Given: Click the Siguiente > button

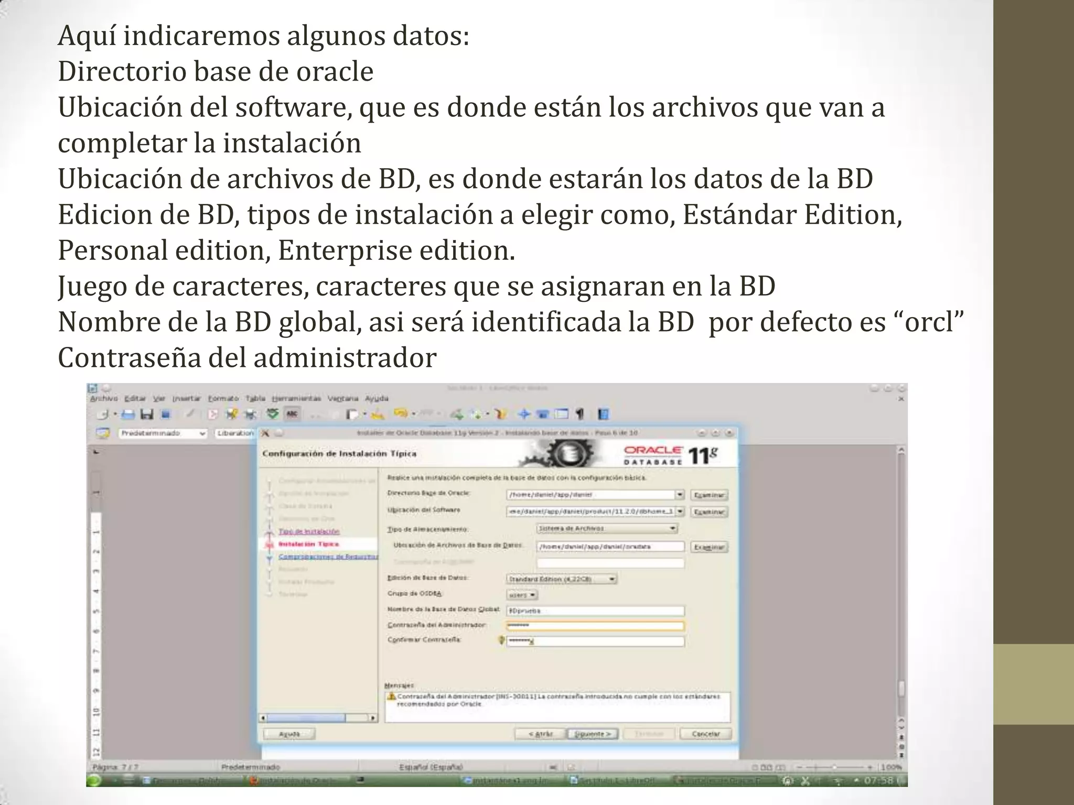Looking at the screenshot, I should tap(593, 734).
